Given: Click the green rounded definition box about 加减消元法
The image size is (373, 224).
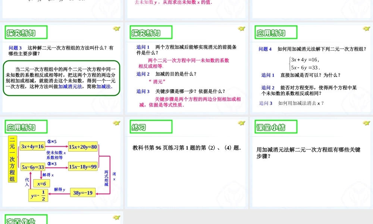Looking at the screenshot, I should (x=62, y=78).
